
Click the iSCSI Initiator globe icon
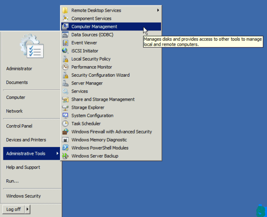click(x=65, y=51)
